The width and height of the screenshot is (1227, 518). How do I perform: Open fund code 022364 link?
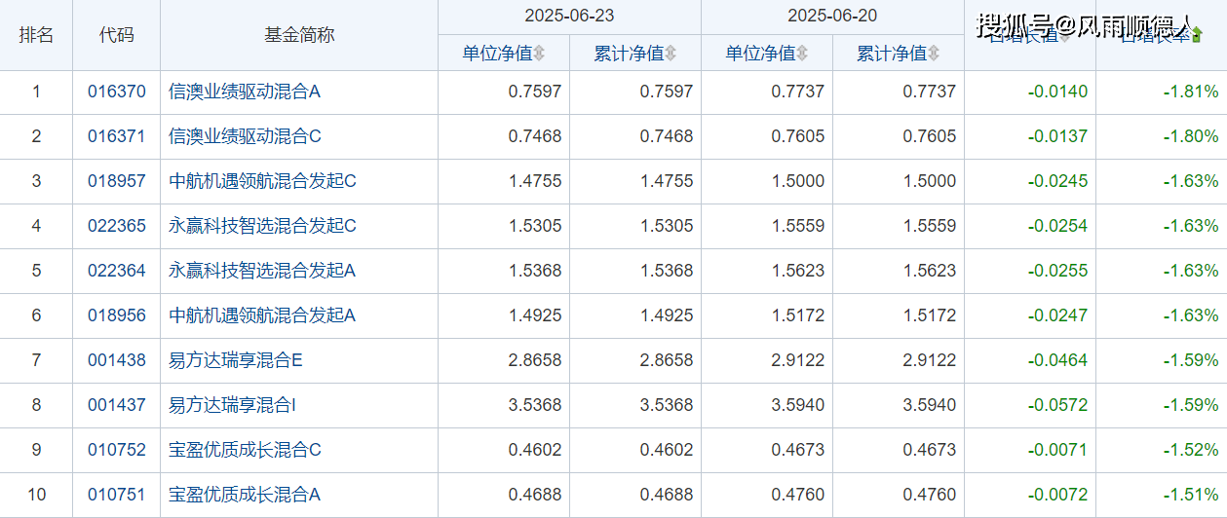(117, 271)
